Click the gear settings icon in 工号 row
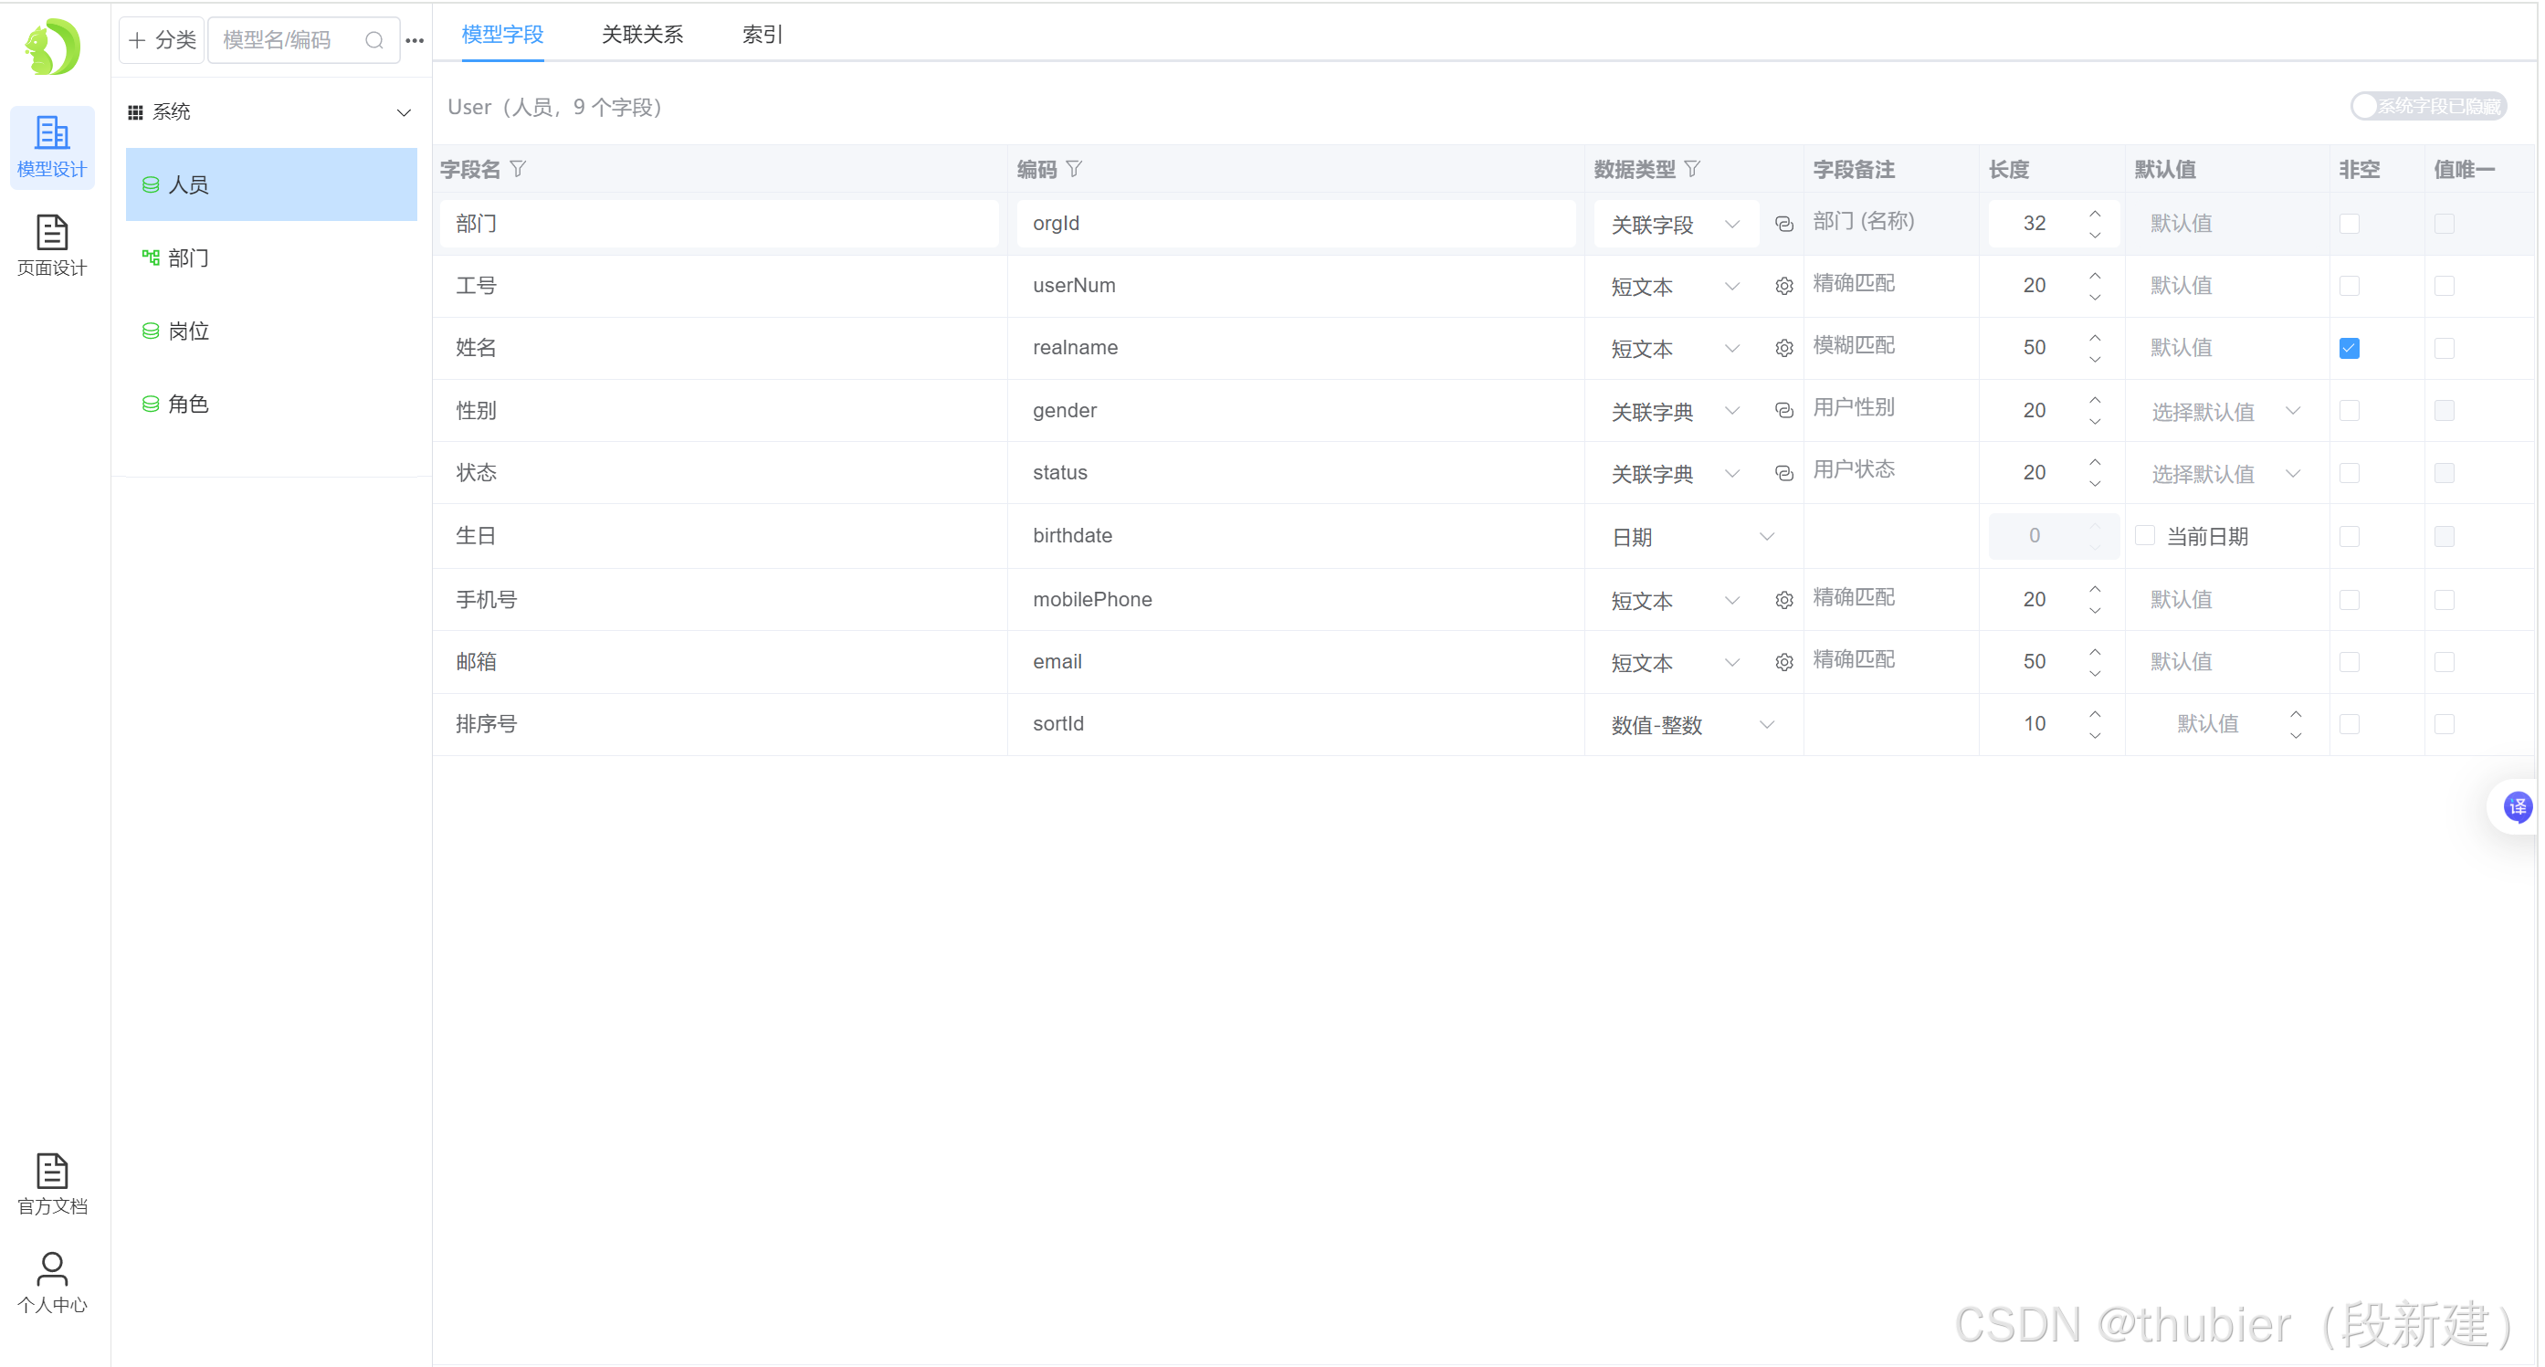The image size is (2545, 1367). point(1783,287)
